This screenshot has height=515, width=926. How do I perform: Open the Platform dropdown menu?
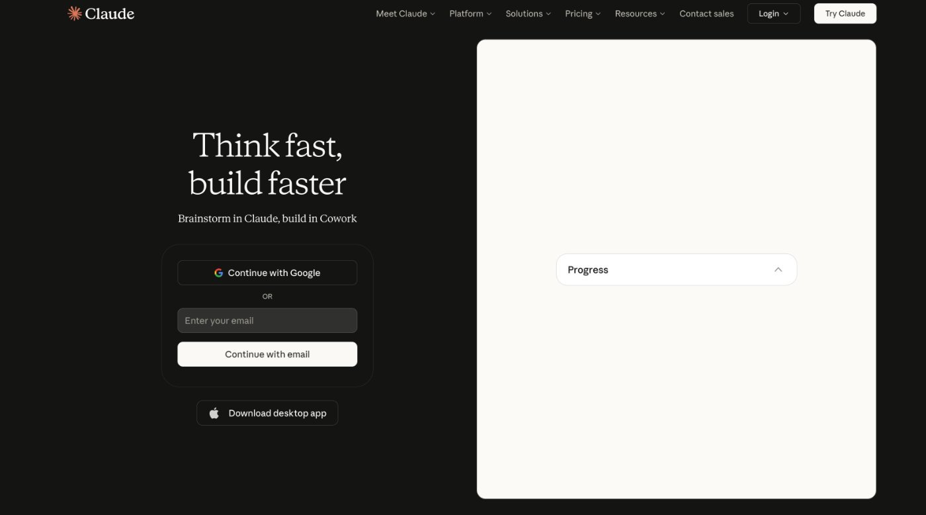(470, 13)
